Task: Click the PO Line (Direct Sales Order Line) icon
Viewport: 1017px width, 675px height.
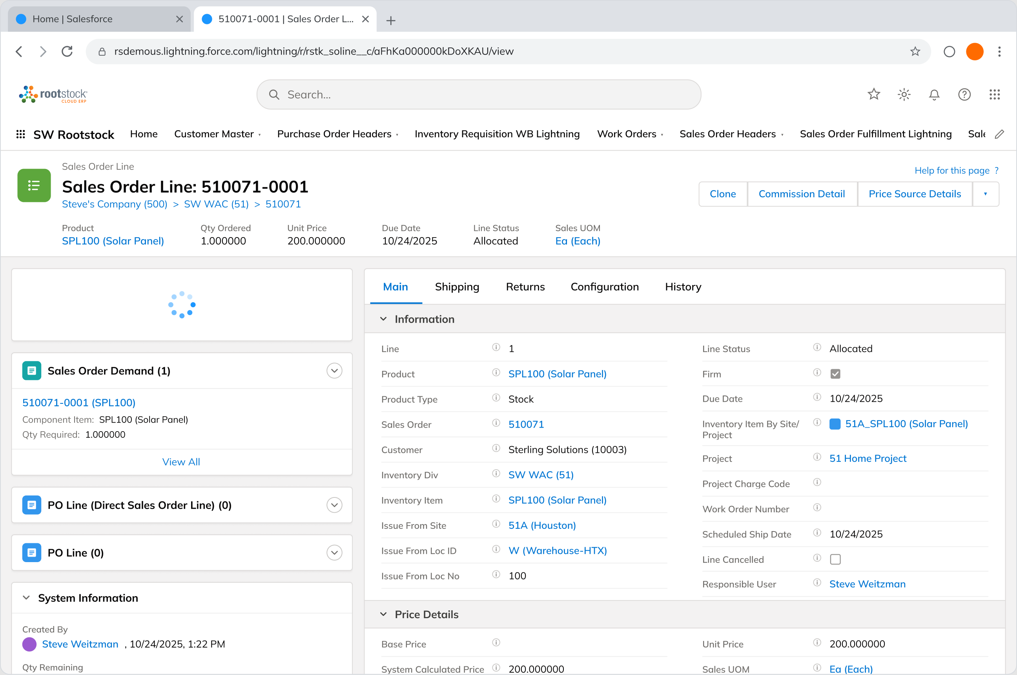Action: pyautogui.click(x=31, y=505)
